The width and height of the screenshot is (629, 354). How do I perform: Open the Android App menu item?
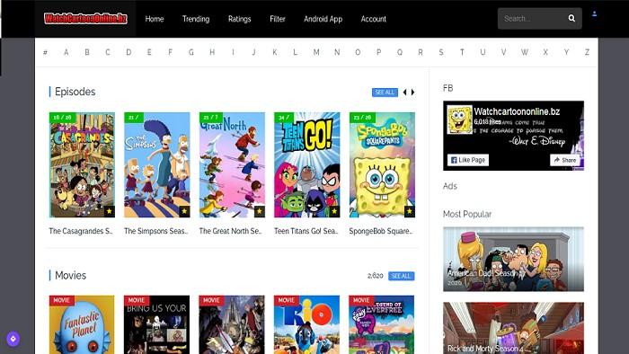click(x=323, y=19)
